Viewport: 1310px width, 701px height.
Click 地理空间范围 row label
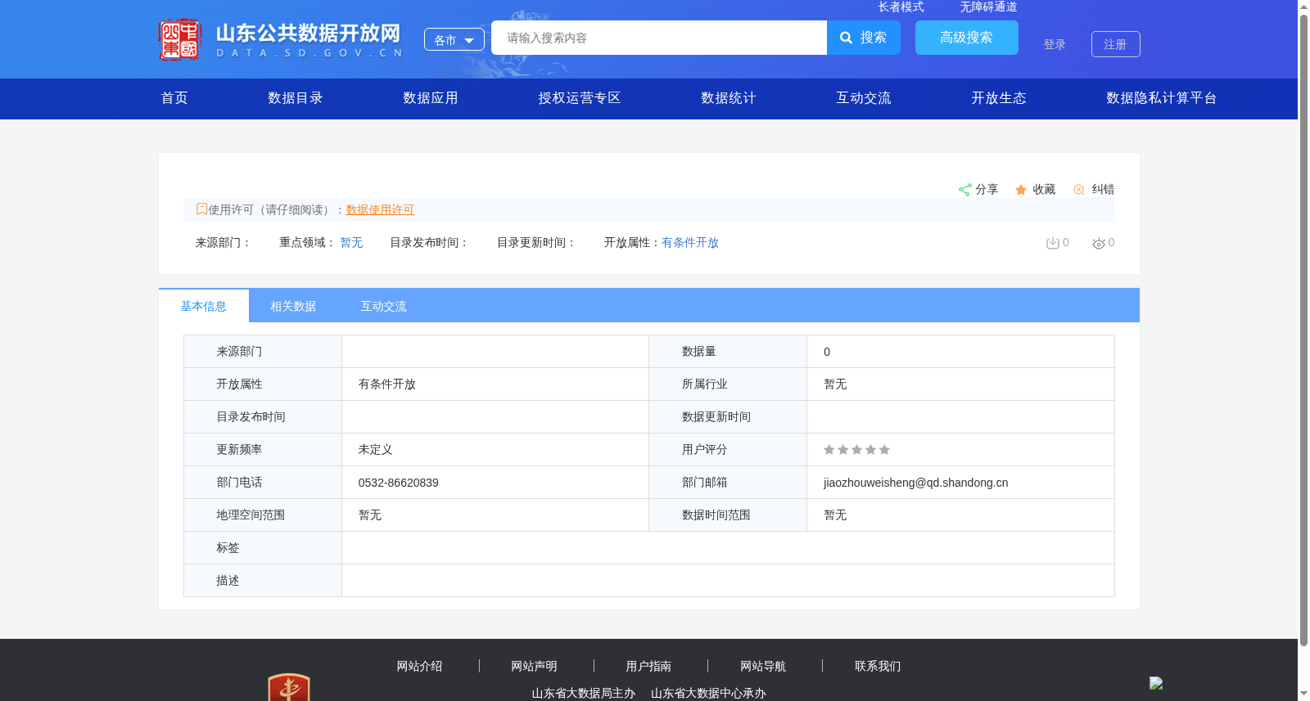(251, 515)
